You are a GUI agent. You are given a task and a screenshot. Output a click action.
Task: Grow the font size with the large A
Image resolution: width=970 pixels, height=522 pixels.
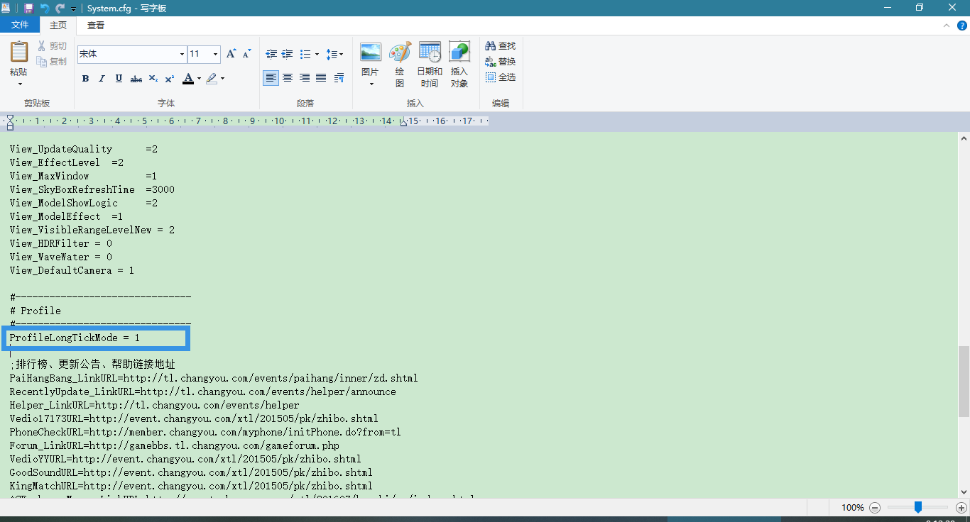(231, 54)
